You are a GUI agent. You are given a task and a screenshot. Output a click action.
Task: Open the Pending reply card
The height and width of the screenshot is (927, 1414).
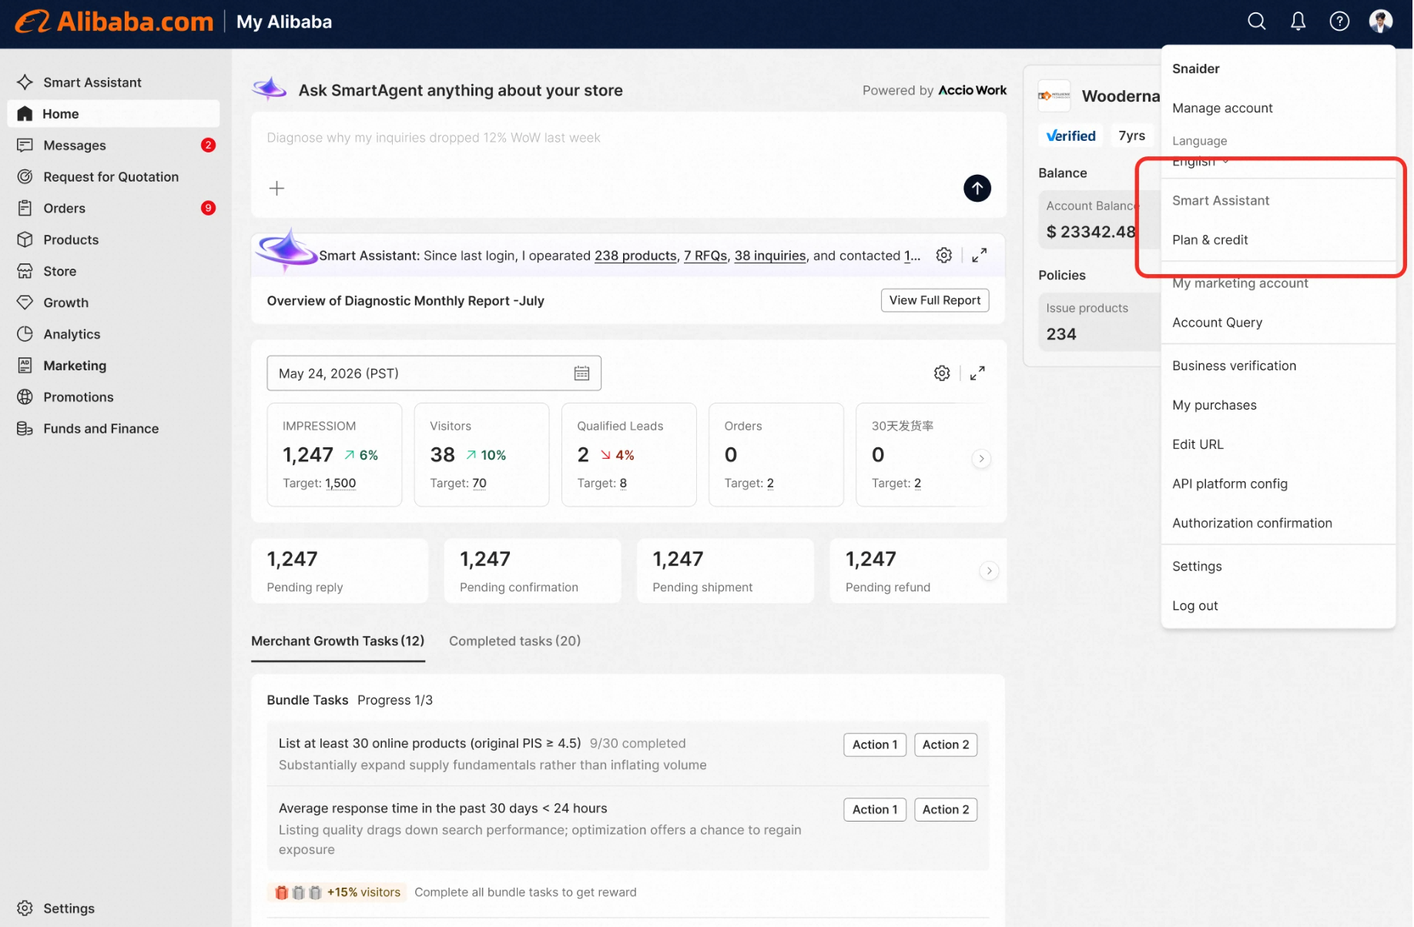point(340,571)
